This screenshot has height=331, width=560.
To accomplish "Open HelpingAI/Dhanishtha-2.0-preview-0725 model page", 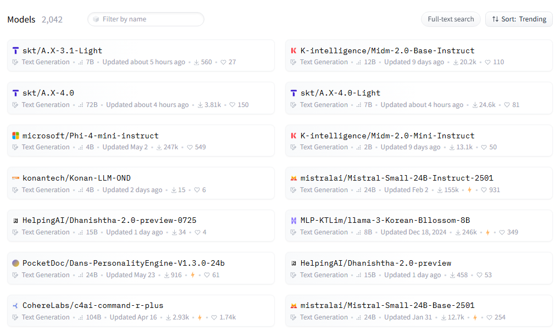I will tap(109, 221).
